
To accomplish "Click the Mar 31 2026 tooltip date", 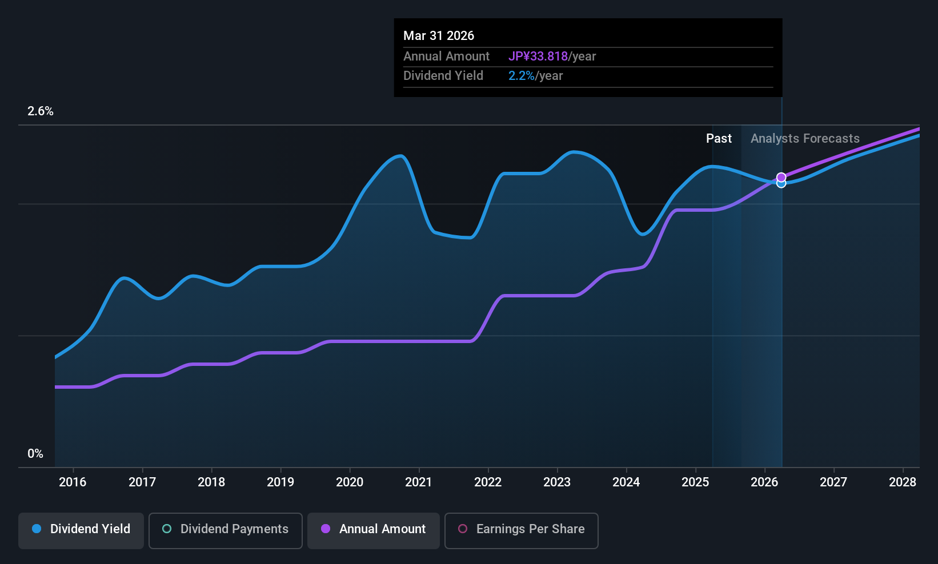I will [439, 35].
